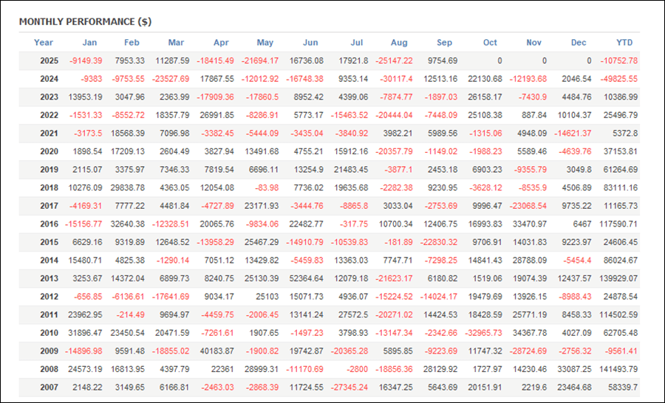Image resolution: width=665 pixels, height=403 pixels.
Task: Click the Year column header
Action: (x=44, y=43)
